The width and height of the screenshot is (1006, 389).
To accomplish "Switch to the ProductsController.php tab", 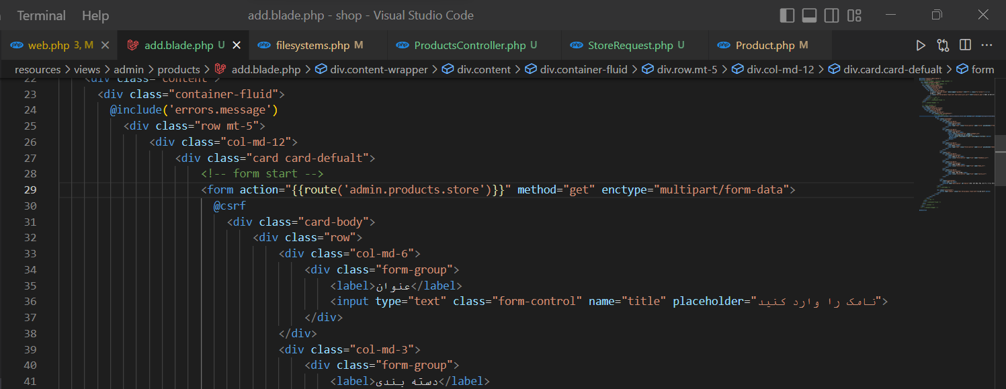I will [x=470, y=46].
